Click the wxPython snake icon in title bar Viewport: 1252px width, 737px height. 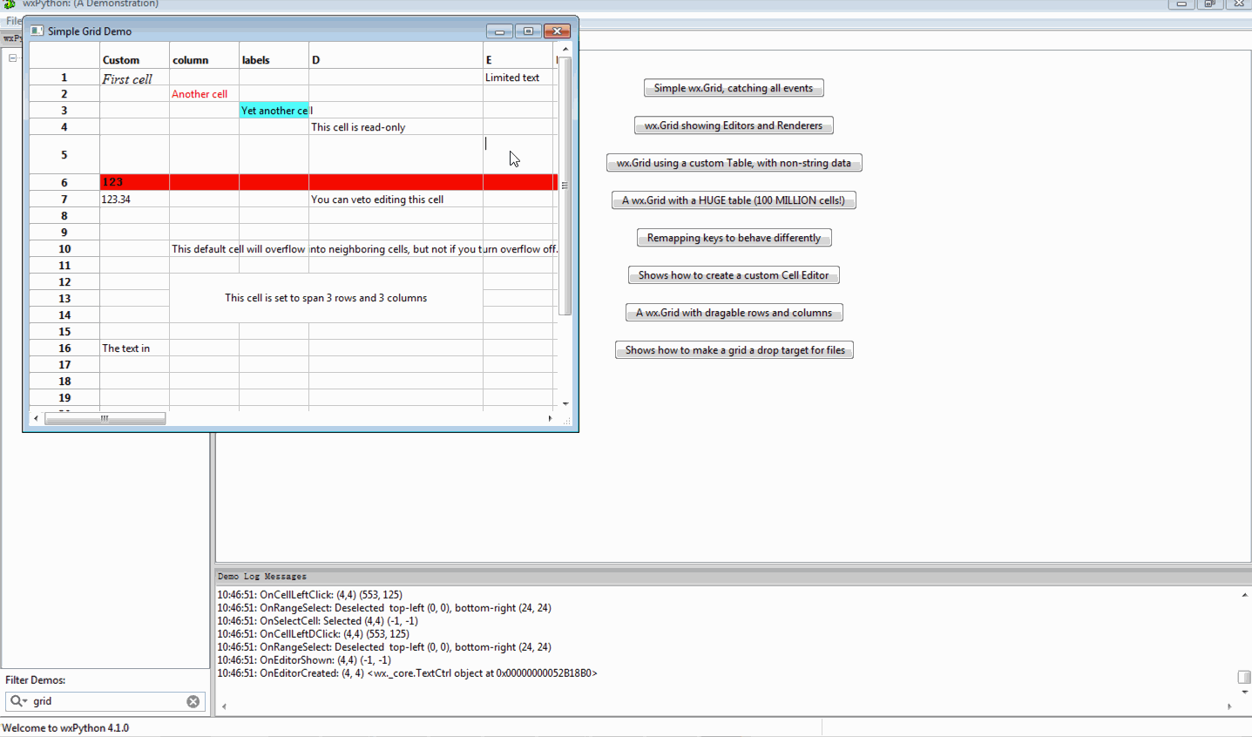tap(8, 3)
